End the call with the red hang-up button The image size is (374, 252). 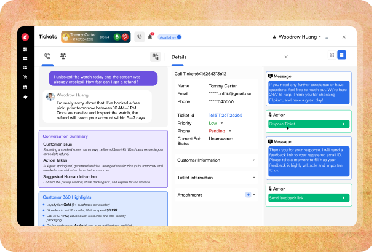tap(125, 37)
